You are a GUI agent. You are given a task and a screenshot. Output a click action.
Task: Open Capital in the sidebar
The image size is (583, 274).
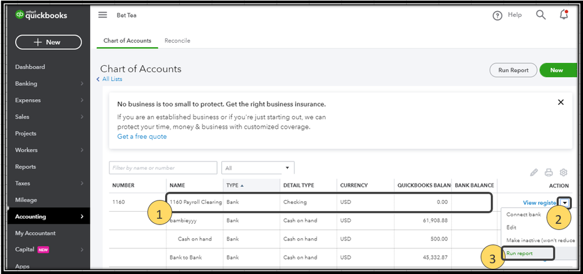click(x=25, y=250)
